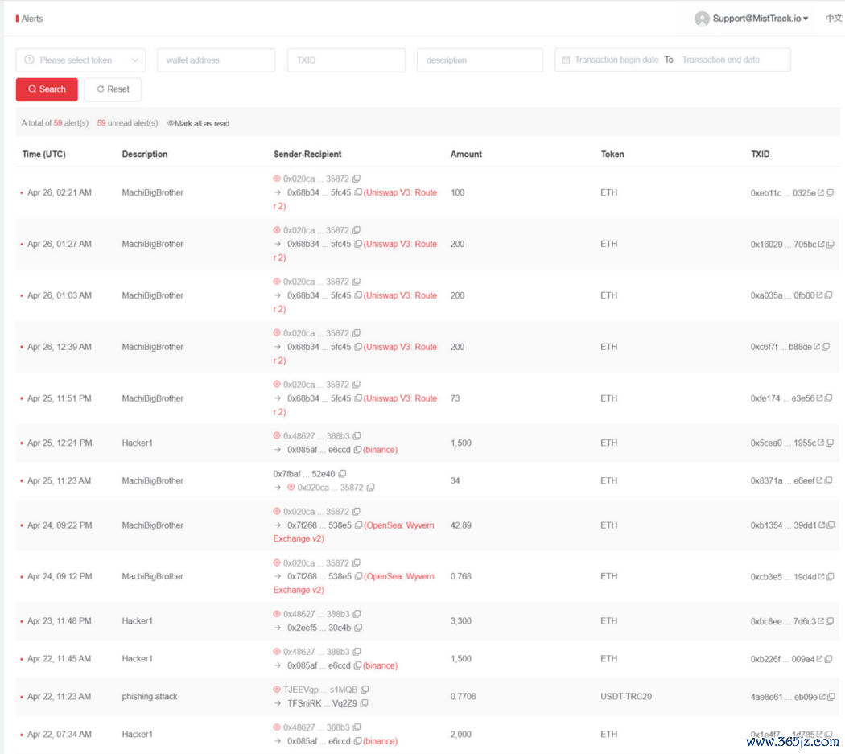This screenshot has height=754, width=845.
Task: Open the token selection dropdown
Action: coord(80,60)
